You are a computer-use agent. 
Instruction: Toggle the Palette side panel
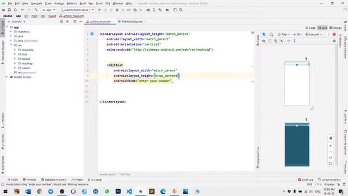tap(258, 40)
